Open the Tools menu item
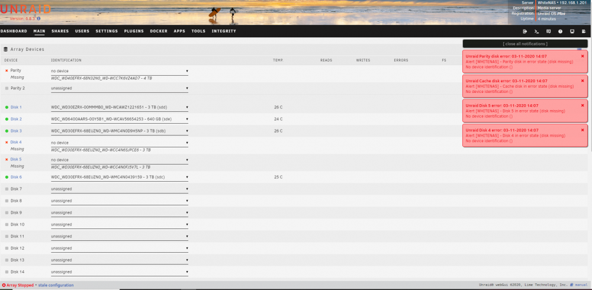The image size is (592, 290). pyautogui.click(x=198, y=31)
